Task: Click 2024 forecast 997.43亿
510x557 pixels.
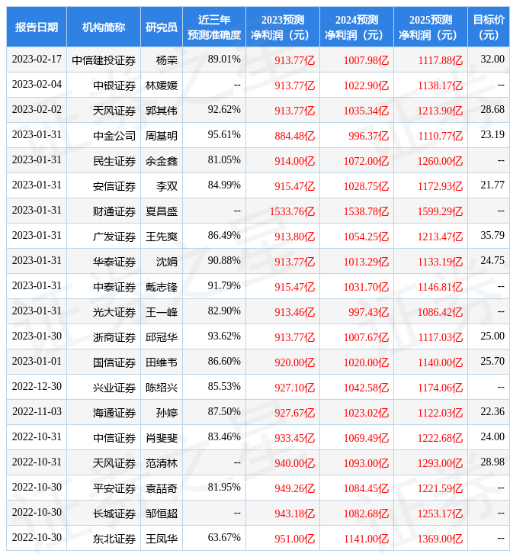Action: pyautogui.click(x=368, y=312)
